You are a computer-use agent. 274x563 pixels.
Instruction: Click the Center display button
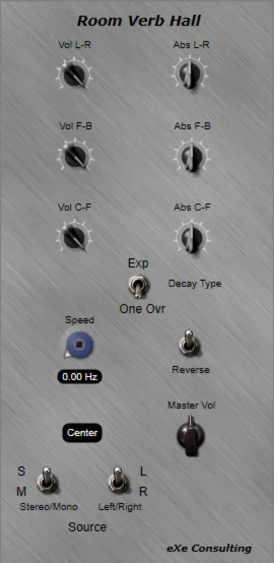pos(82,433)
